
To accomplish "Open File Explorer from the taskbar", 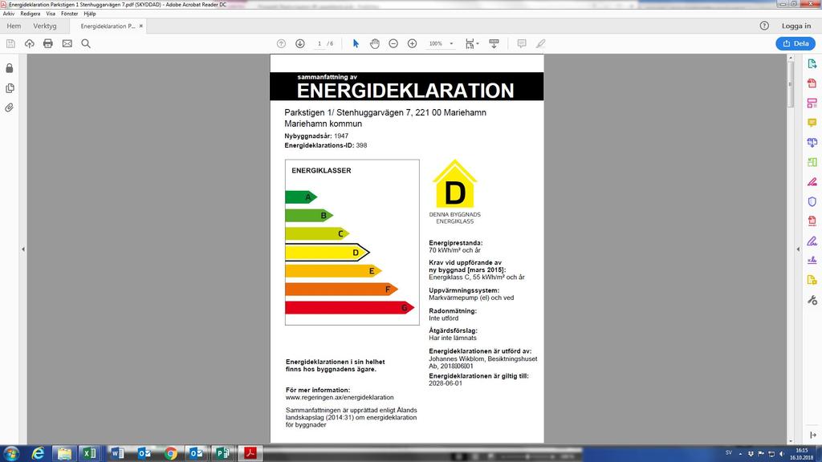I will [64, 453].
